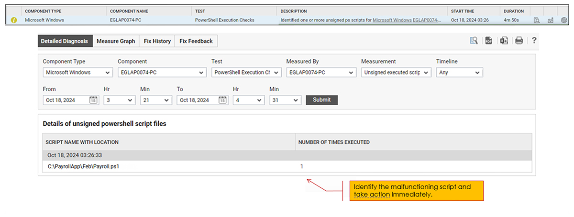The height and width of the screenshot is (217, 574).
Task: Click the Submit button
Action: tap(322, 100)
